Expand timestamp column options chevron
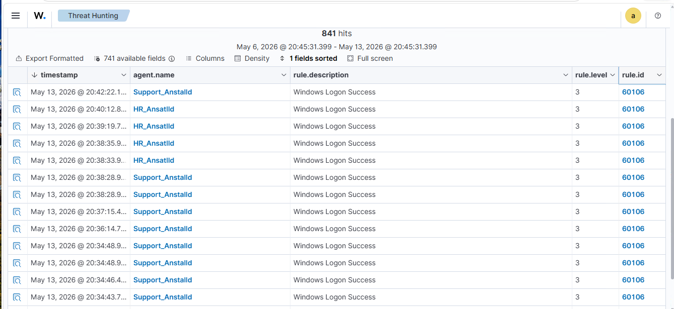This screenshot has width=674, height=309. (x=124, y=75)
